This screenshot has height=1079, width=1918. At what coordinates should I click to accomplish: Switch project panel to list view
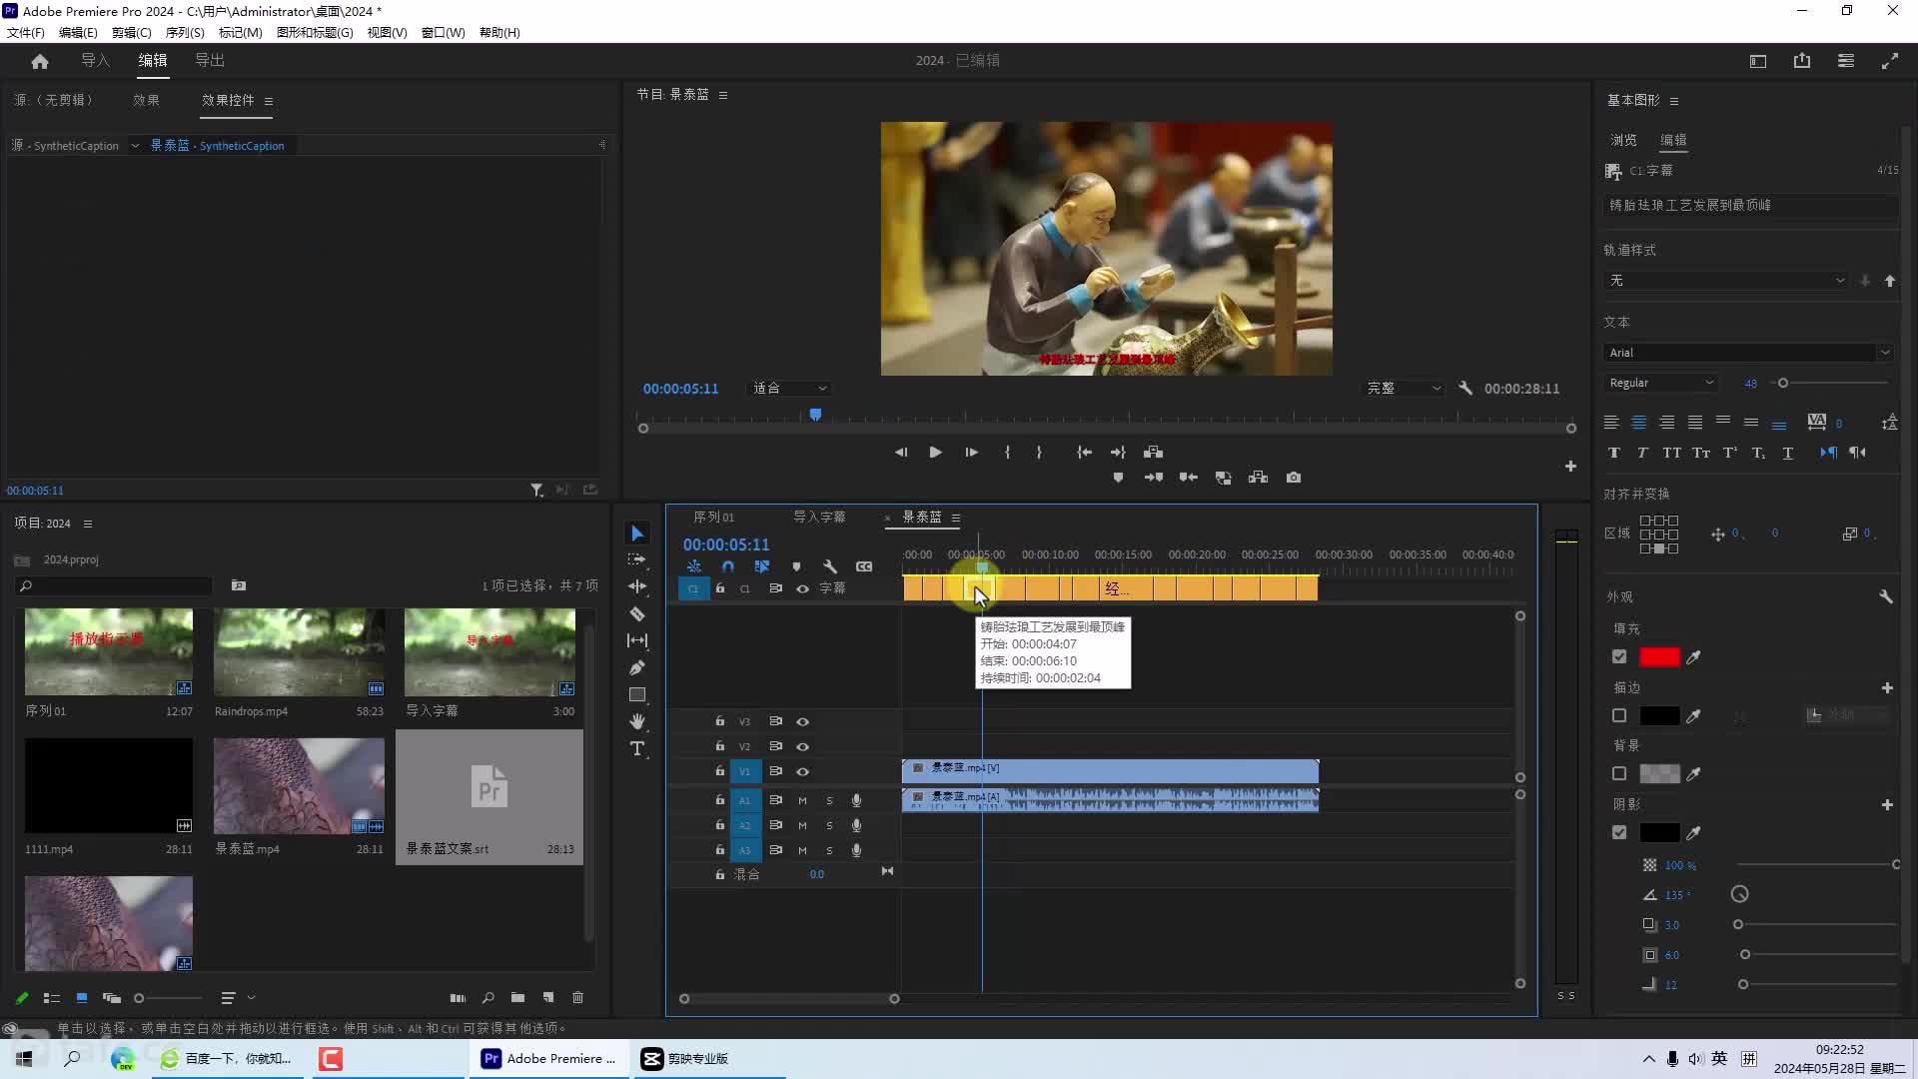point(52,998)
